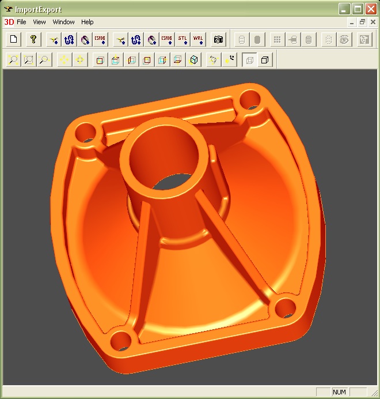
Task: Toggle the dotted zoom magnifier tool
Action: pyautogui.click(x=44, y=60)
